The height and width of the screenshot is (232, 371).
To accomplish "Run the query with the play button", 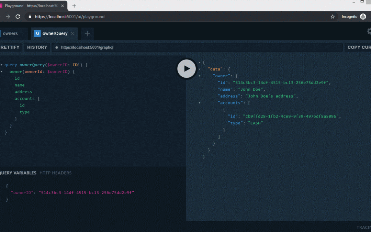I will (x=187, y=68).
